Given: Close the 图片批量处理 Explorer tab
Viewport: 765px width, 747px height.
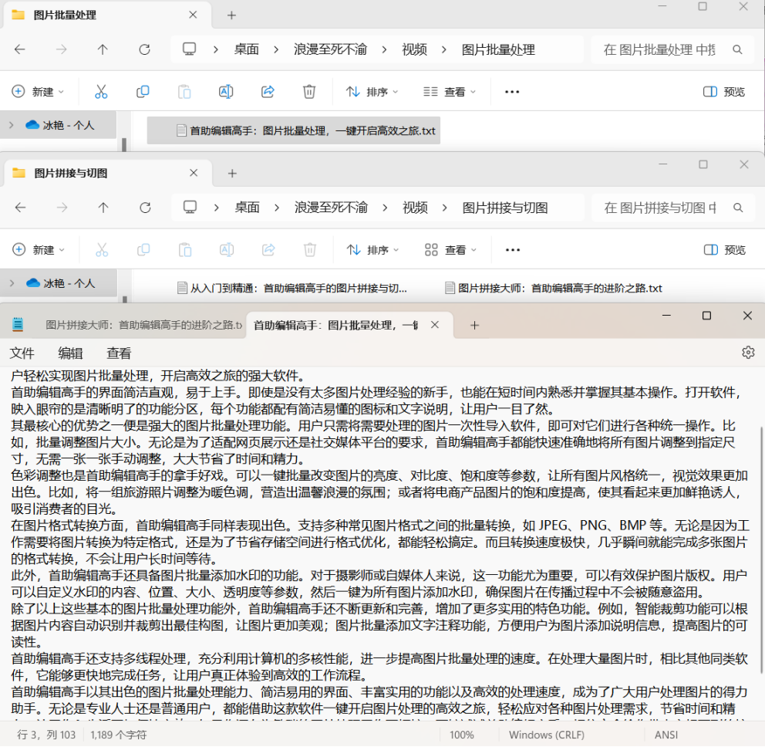Looking at the screenshot, I should tap(193, 15).
